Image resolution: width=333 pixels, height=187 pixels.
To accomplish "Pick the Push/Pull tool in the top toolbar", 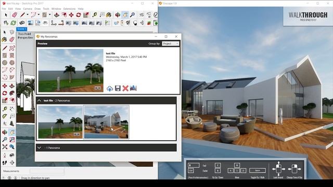I will pyautogui.click(x=56, y=15).
